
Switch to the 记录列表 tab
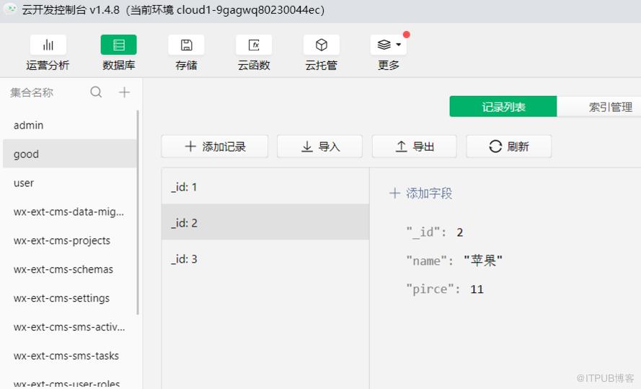pyautogui.click(x=503, y=107)
